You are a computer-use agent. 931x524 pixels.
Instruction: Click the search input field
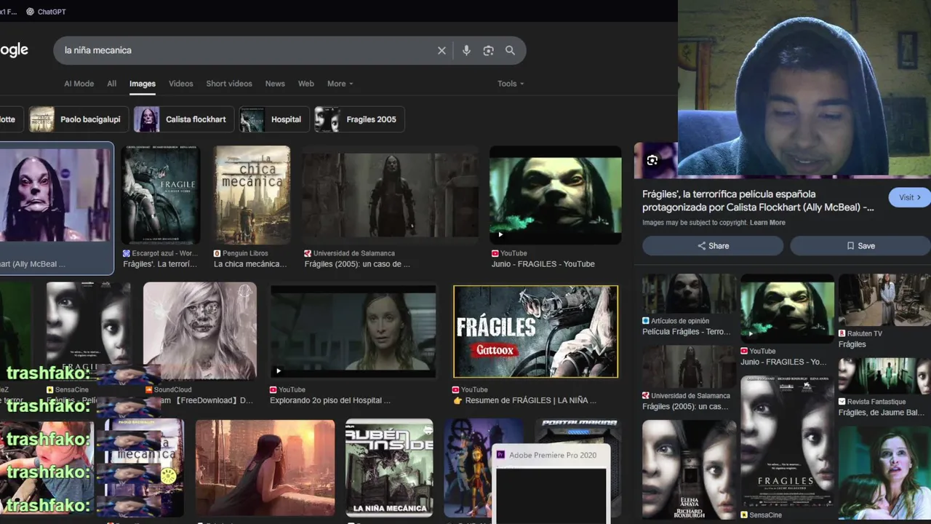247,50
